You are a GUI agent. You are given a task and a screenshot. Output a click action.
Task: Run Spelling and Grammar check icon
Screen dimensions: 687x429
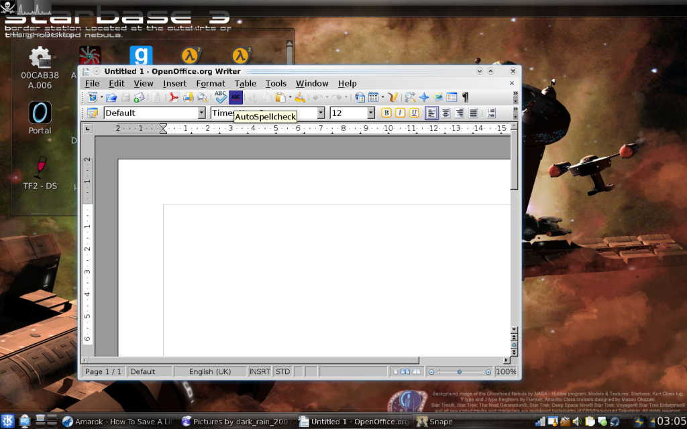(x=220, y=97)
